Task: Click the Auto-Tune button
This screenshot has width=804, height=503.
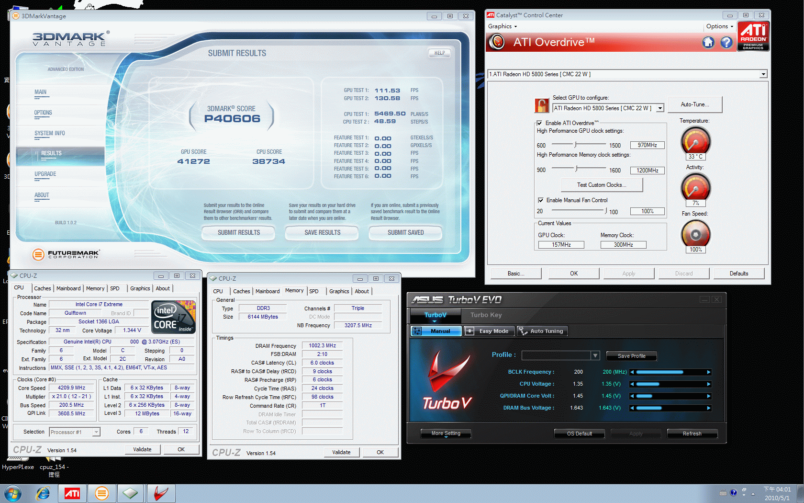Action: (695, 104)
